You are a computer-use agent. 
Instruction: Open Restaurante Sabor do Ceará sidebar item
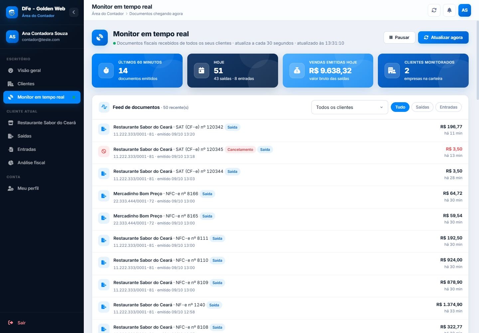pos(42,123)
